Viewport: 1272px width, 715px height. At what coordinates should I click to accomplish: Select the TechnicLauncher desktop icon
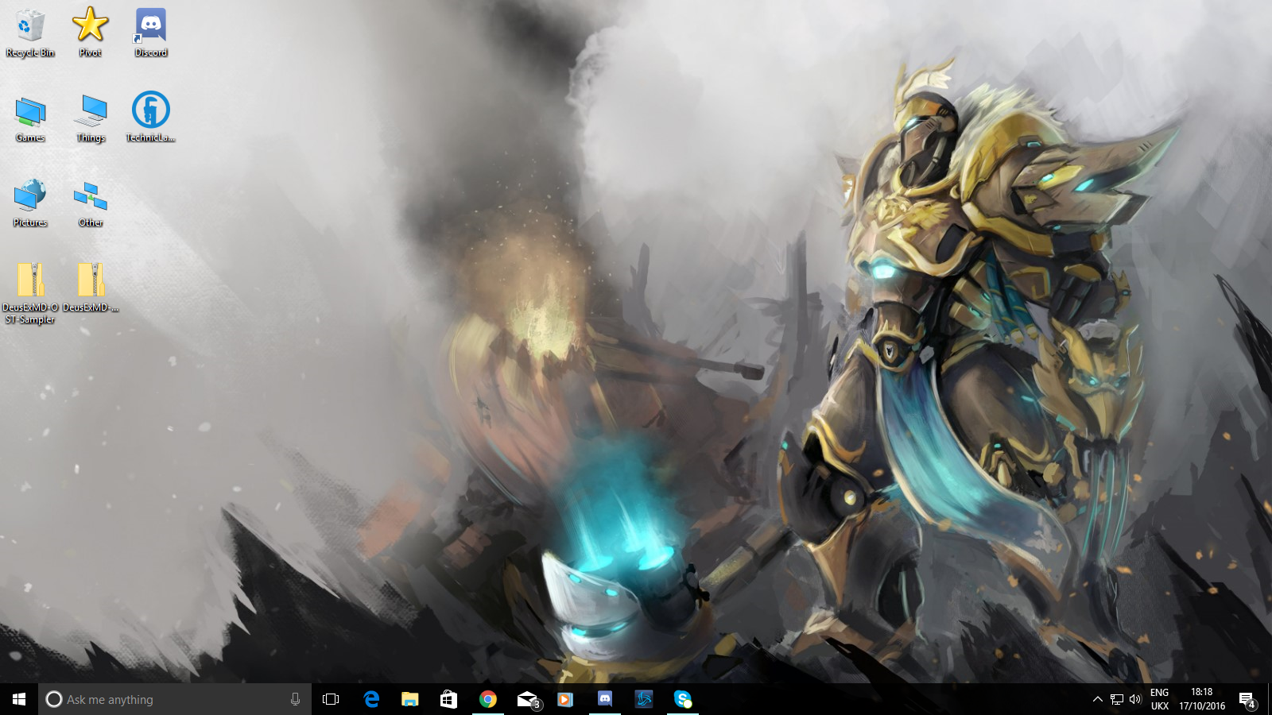coord(150,117)
